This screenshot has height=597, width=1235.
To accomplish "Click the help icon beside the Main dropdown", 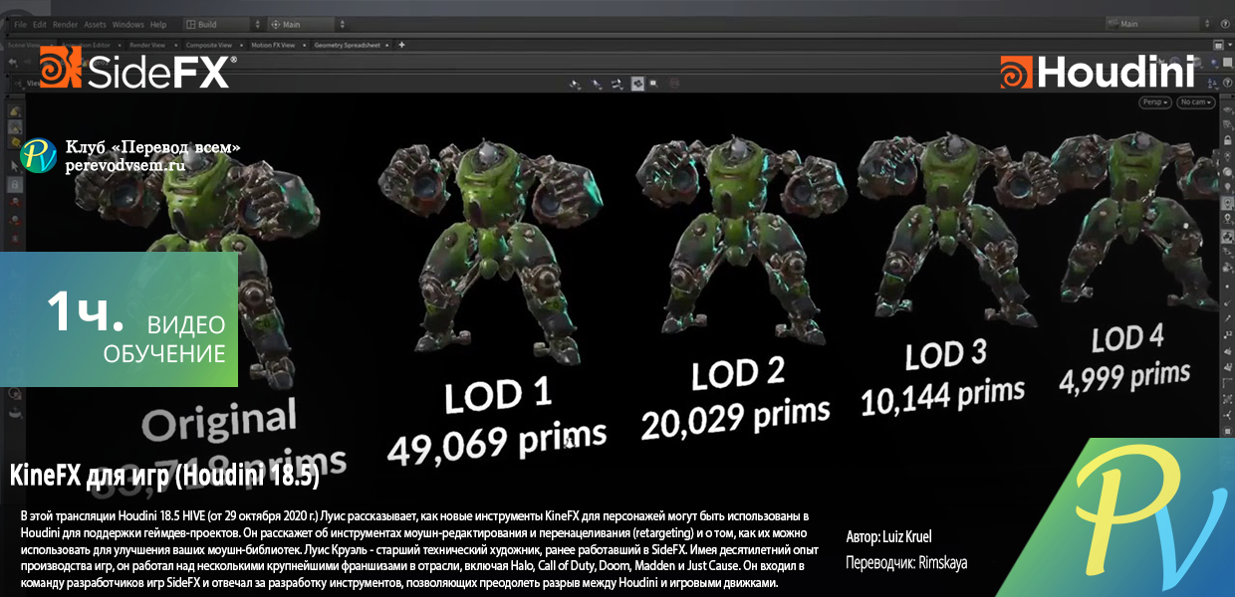I will click(1225, 23).
